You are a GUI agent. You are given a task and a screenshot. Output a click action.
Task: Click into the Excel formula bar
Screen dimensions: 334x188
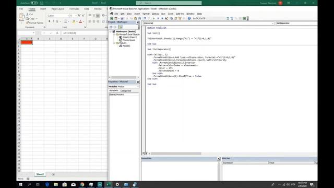[85, 33]
